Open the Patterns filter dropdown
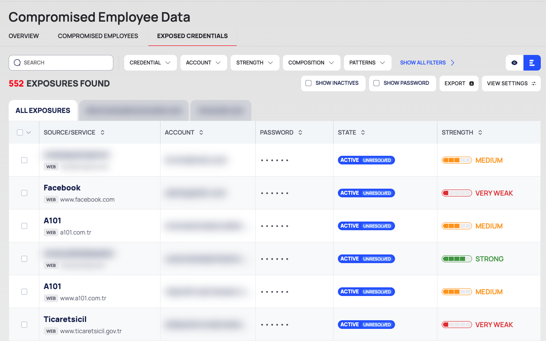 (x=368, y=63)
